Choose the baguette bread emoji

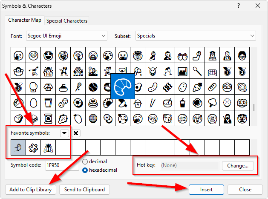pos(212,87)
